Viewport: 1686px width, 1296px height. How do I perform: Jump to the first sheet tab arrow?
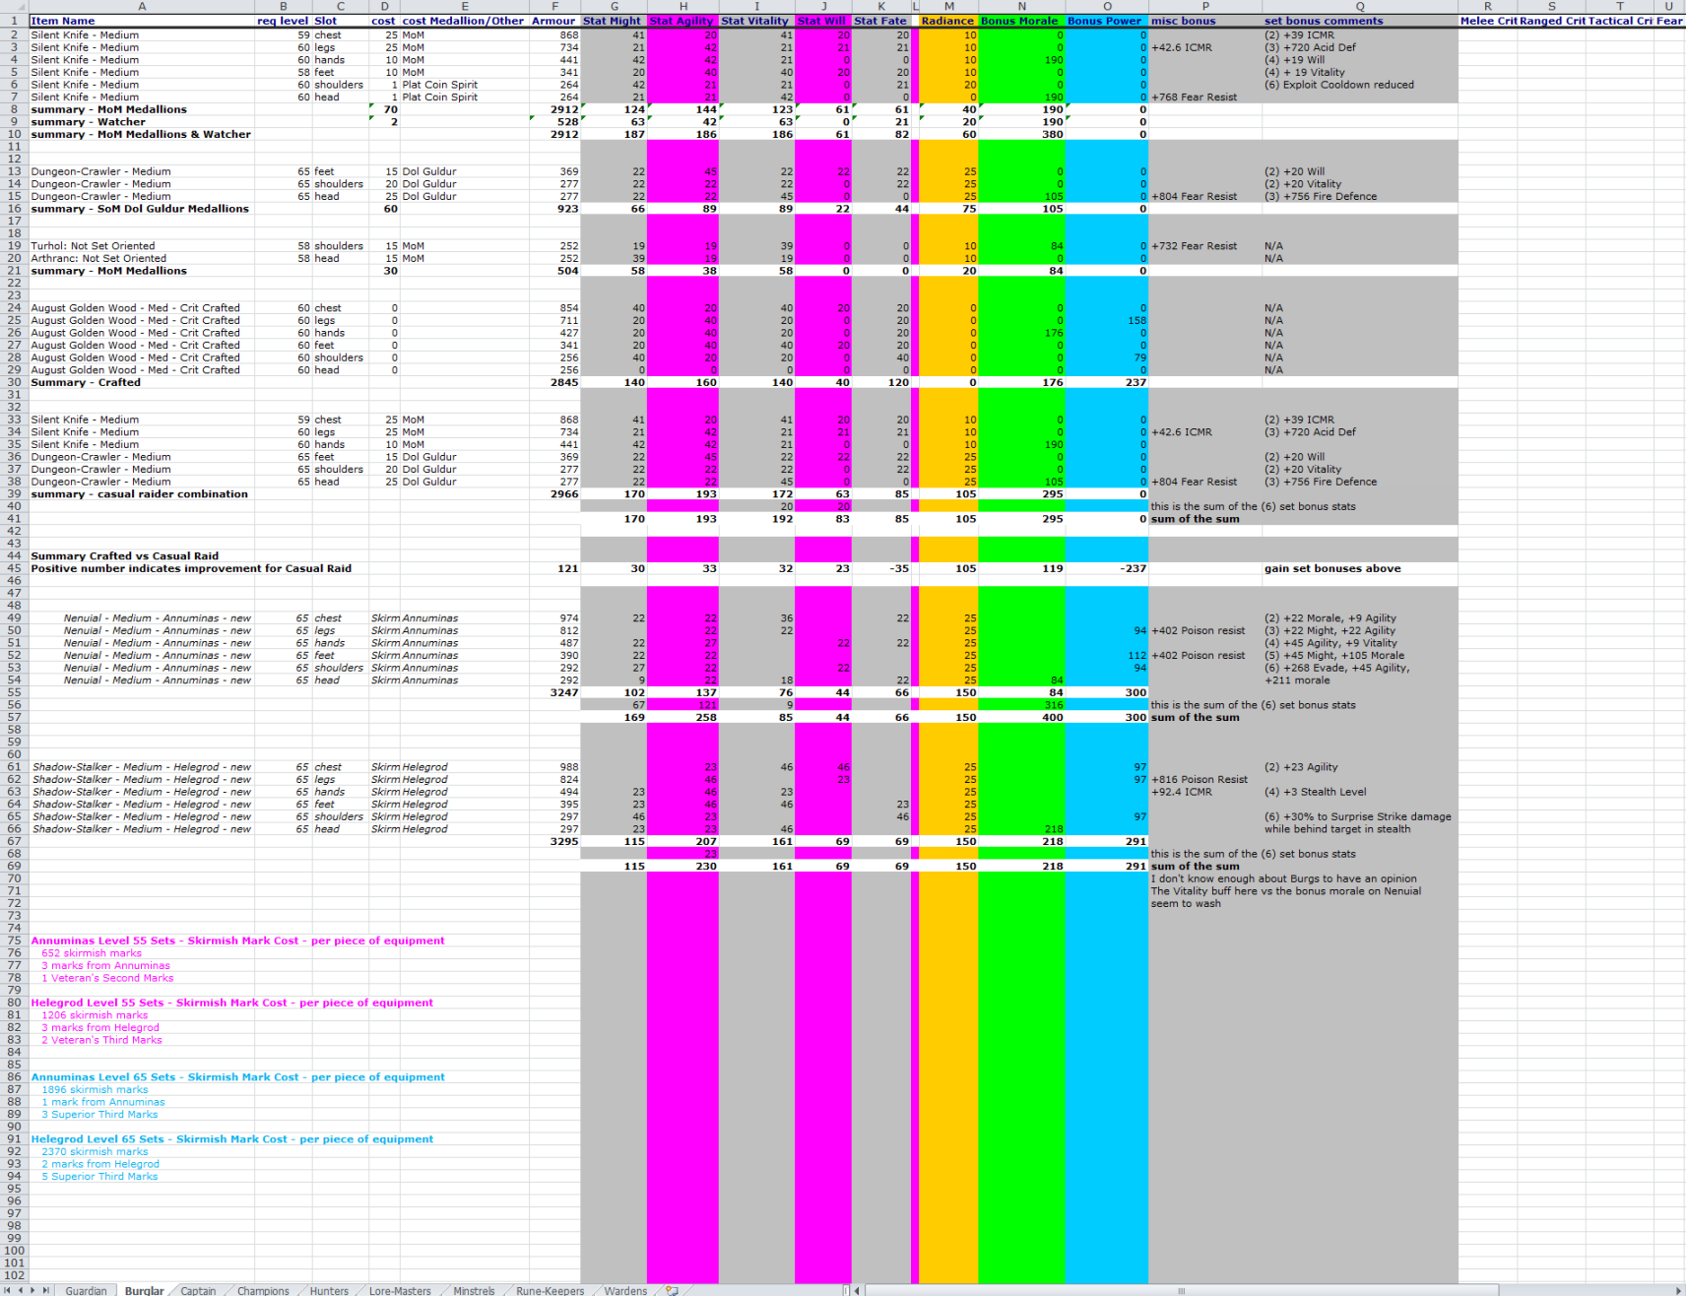(8, 1290)
